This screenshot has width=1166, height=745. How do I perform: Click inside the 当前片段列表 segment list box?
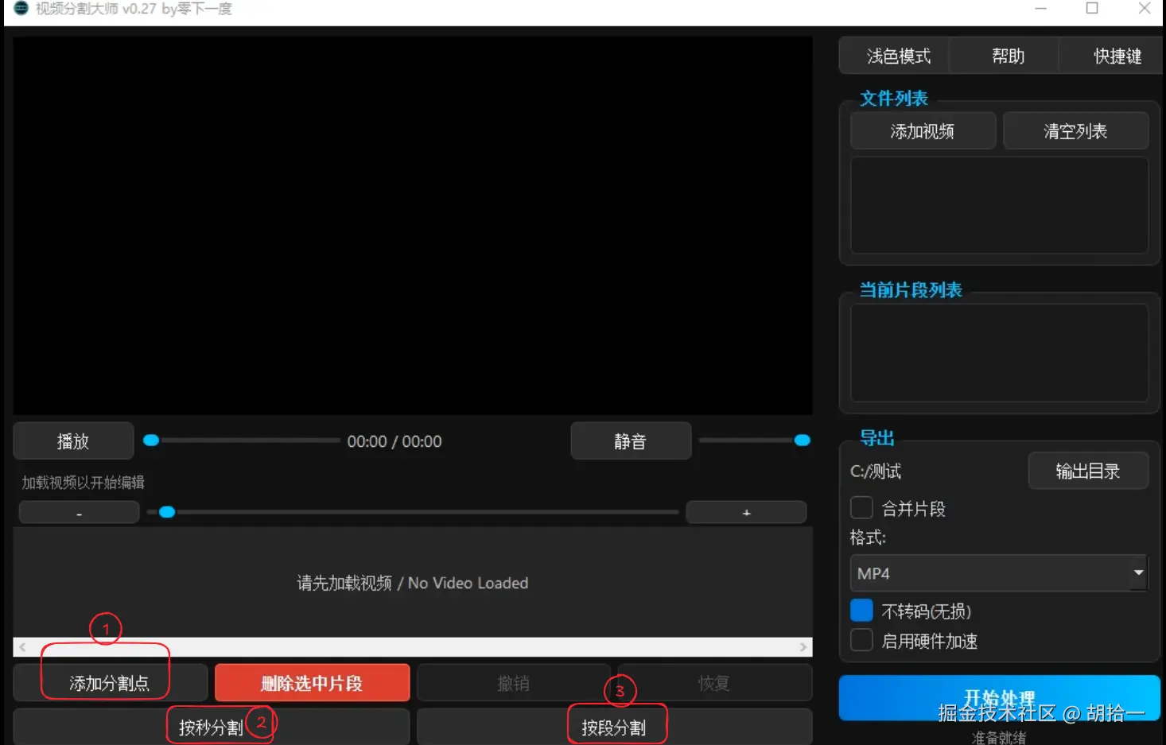999,353
